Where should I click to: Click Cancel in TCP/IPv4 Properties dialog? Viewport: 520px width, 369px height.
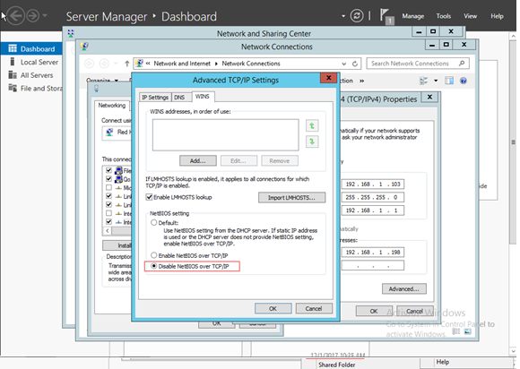coord(415,311)
